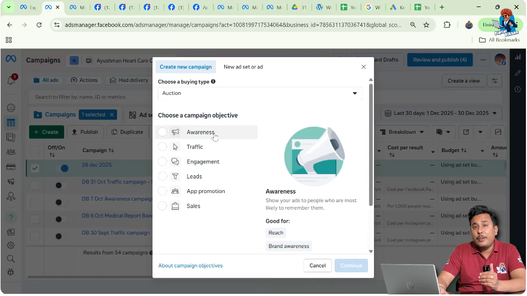Click the Meta logo in the sidebar
This screenshot has width=527, height=296.
11,59
